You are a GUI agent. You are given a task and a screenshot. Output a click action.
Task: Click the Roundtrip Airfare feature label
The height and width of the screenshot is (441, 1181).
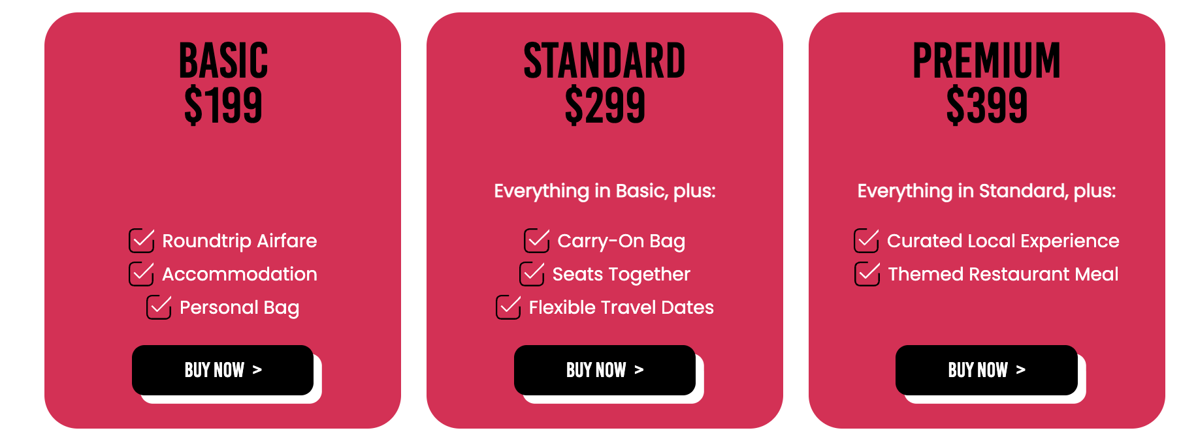pos(240,241)
